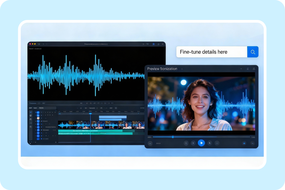Minimize the Preview Sonization window

(241, 69)
